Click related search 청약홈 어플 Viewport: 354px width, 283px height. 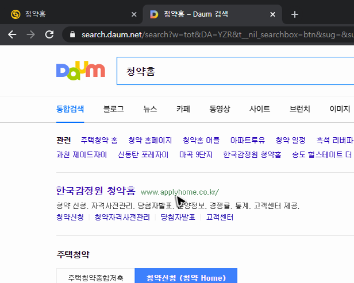point(201,140)
